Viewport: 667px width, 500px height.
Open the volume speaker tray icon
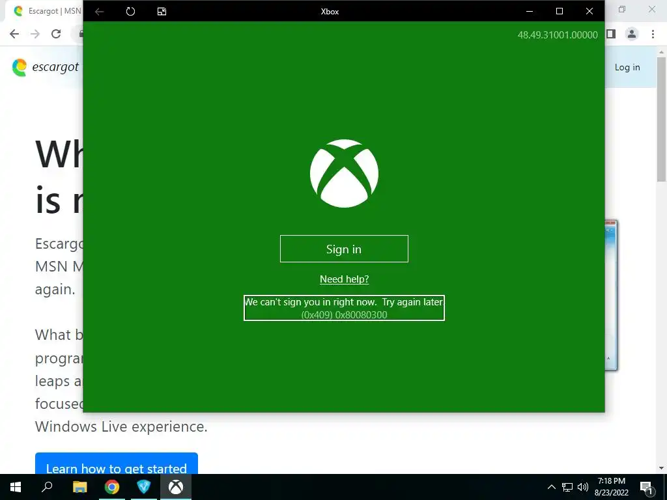point(583,487)
